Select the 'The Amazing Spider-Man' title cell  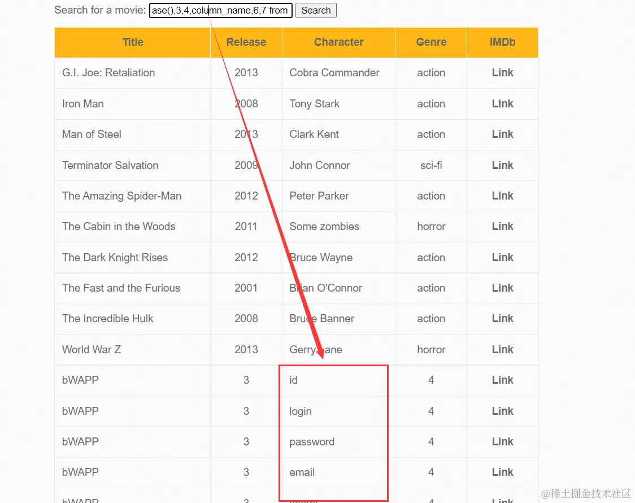(133, 196)
